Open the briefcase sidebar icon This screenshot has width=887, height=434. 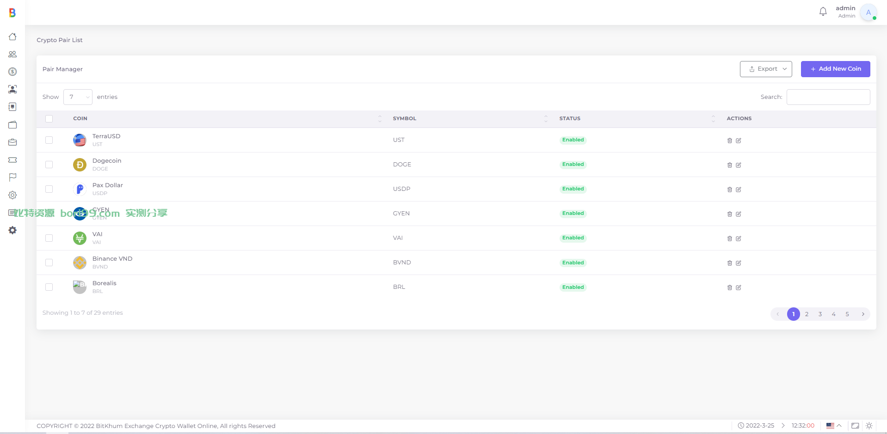pos(12,142)
